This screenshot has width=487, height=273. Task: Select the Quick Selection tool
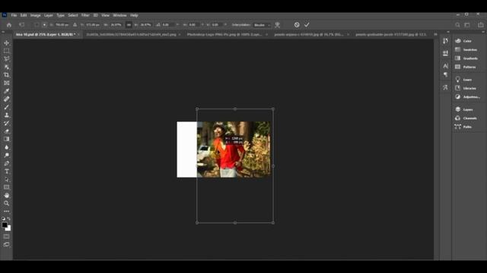(x=7, y=67)
